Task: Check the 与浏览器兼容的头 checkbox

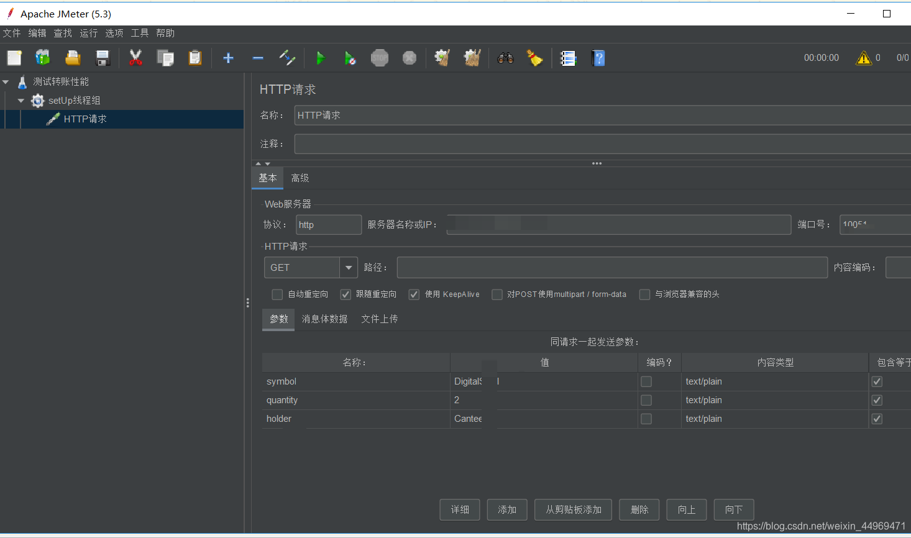Action: 645,294
